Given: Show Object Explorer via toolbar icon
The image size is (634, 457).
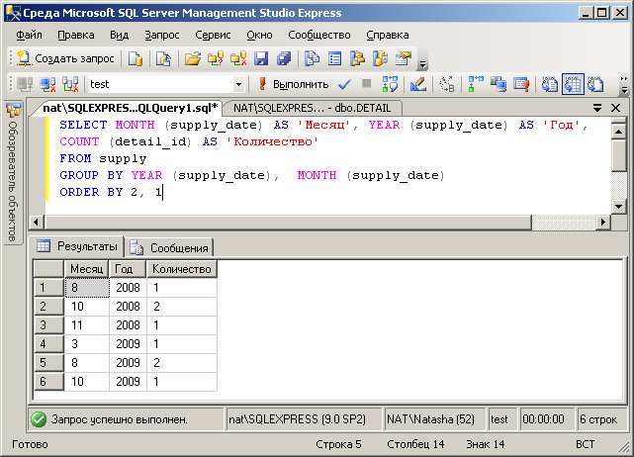Looking at the screenshot, I should click(x=357, y=58).
